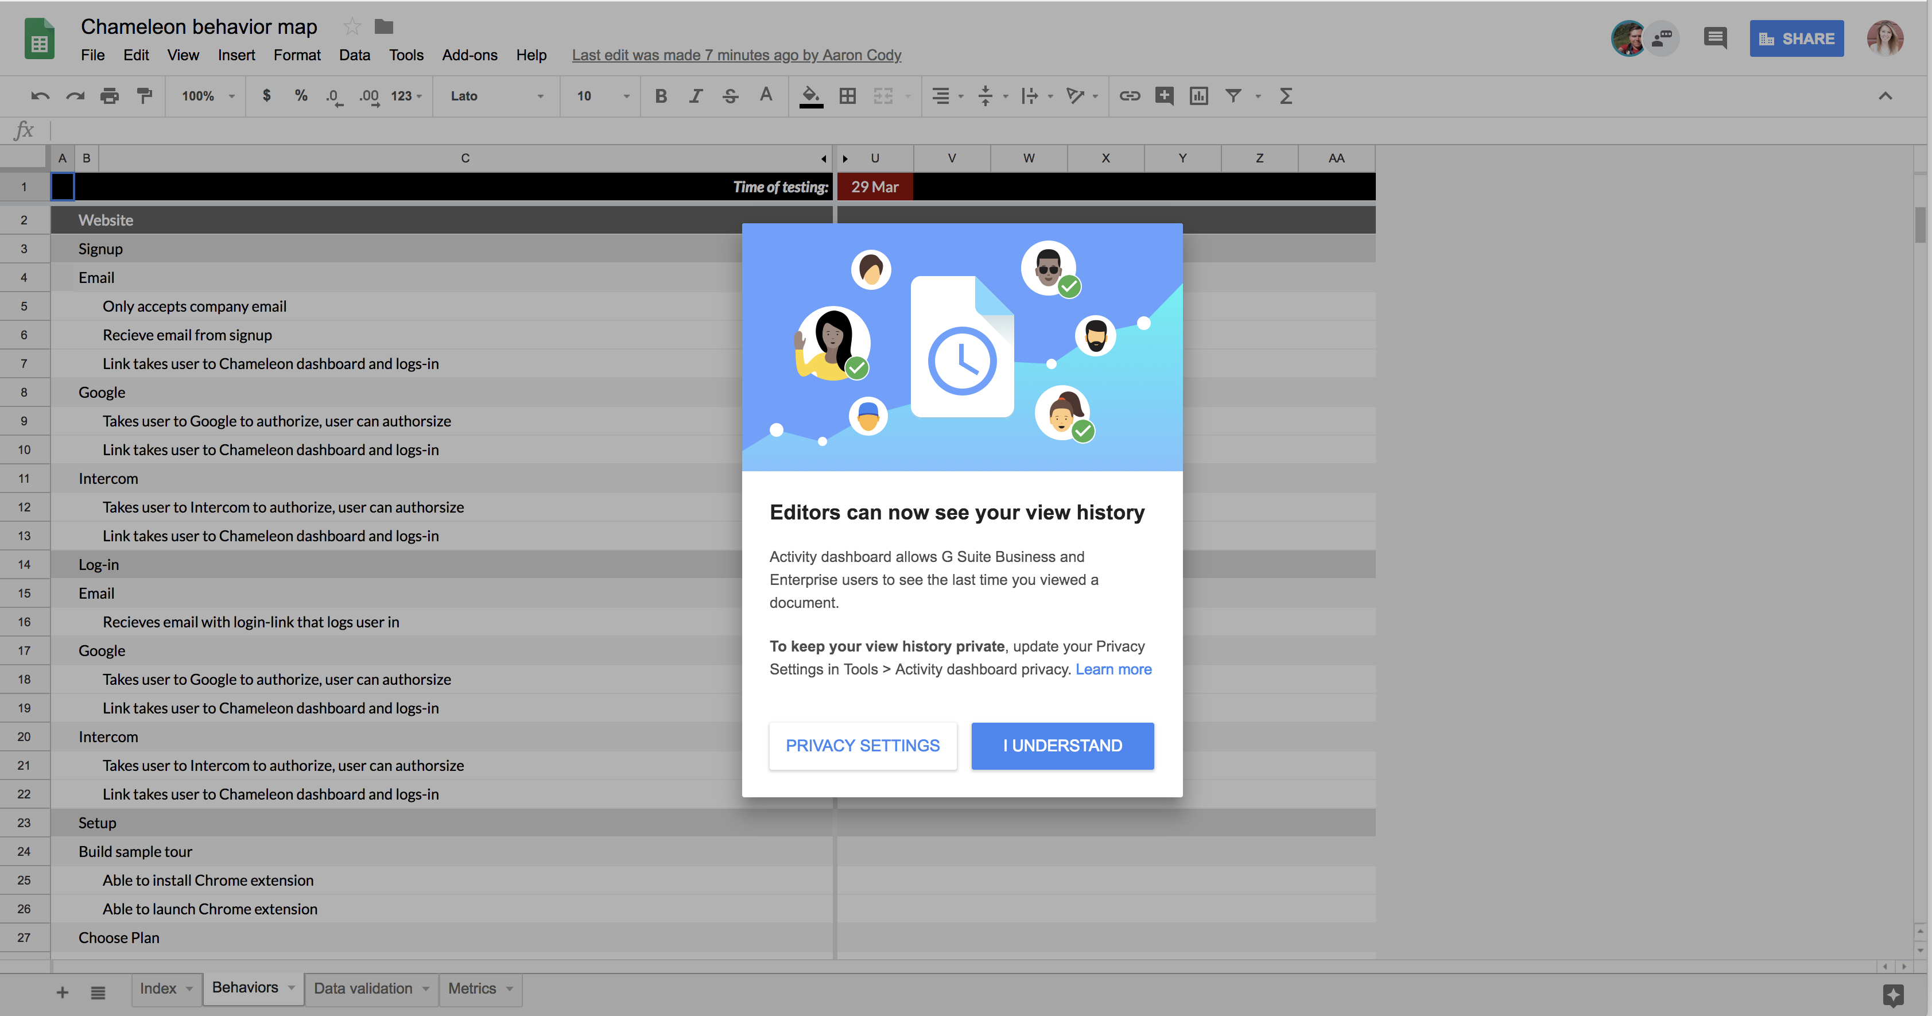Image resolution: width=1932 pixels, height=1016 pixels.
Task: Open the Format menu
Action: point(297,55)
